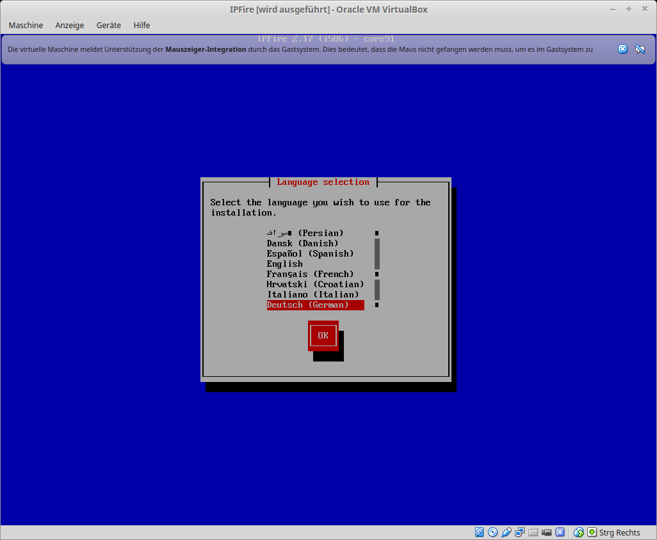Click the don't-show-again icon in notification

coord(640,49)
